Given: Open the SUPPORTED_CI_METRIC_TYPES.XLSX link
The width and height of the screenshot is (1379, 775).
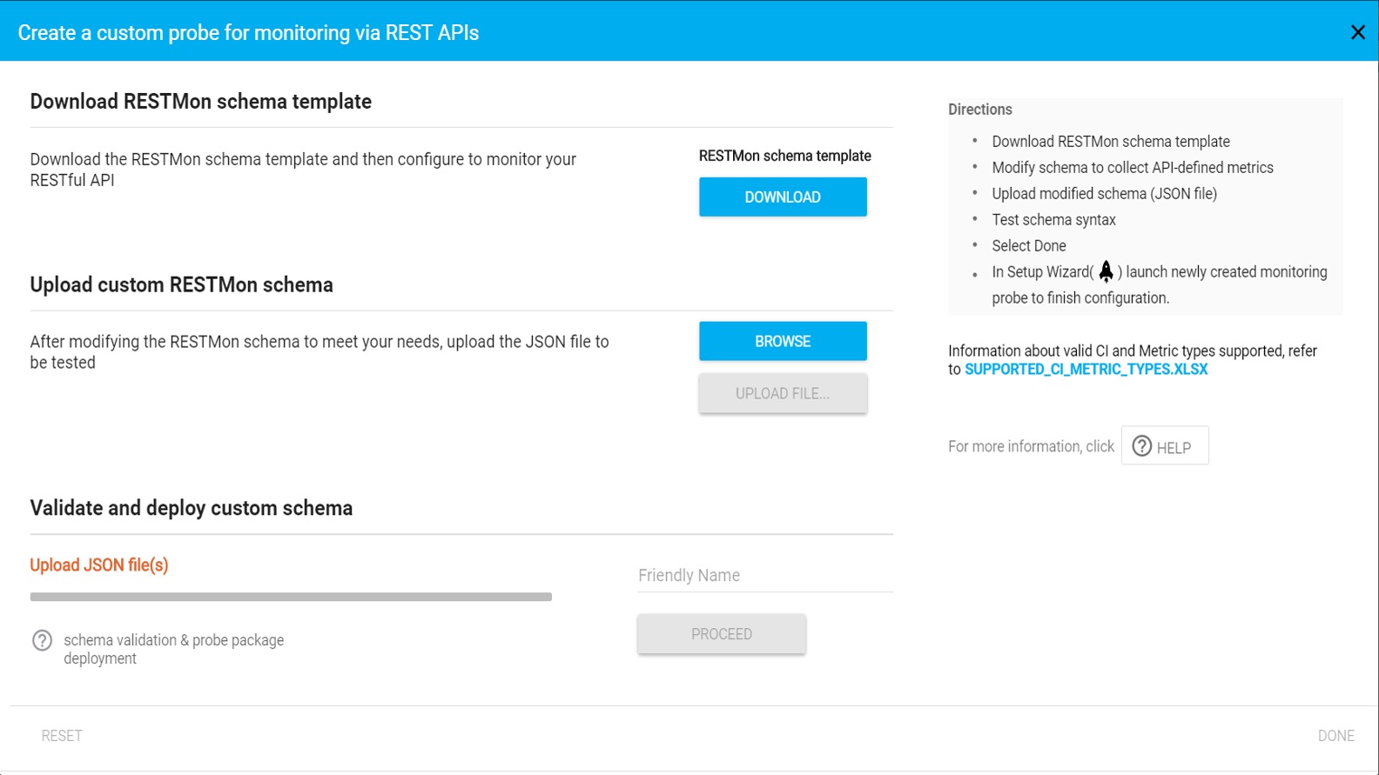Looking at the screenshot, I should click(1086, 370).
